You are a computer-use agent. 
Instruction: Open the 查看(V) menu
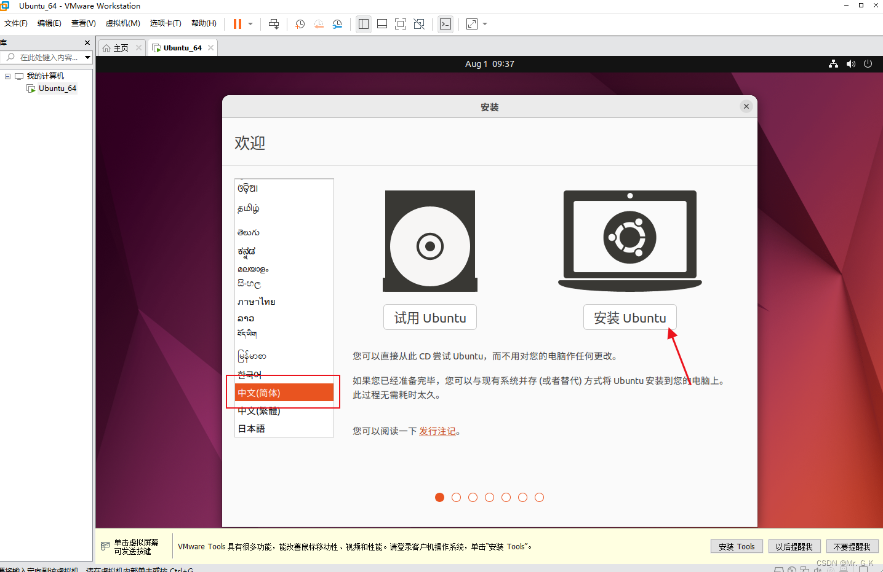pos(84,23)
